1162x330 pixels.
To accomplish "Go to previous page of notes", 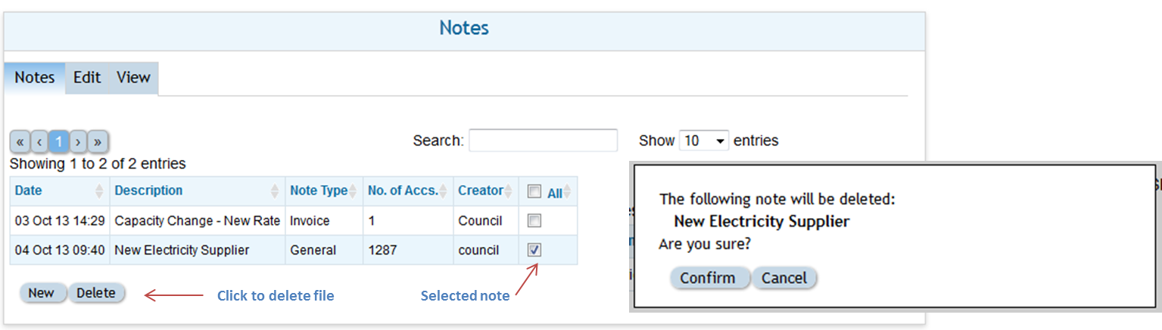I will [x=39, y=141].
